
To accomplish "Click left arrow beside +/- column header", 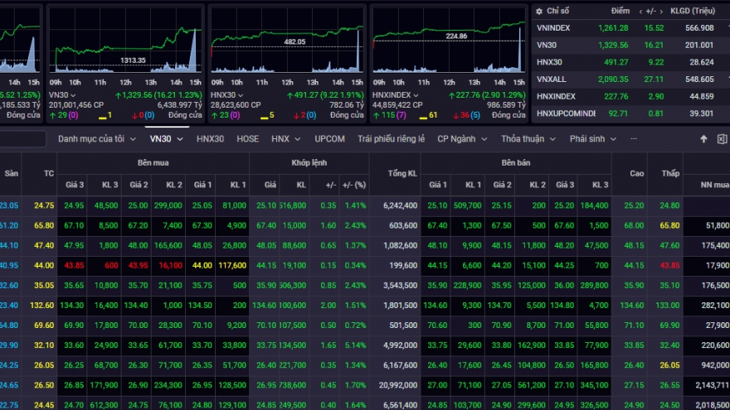I will pos(641,12).
